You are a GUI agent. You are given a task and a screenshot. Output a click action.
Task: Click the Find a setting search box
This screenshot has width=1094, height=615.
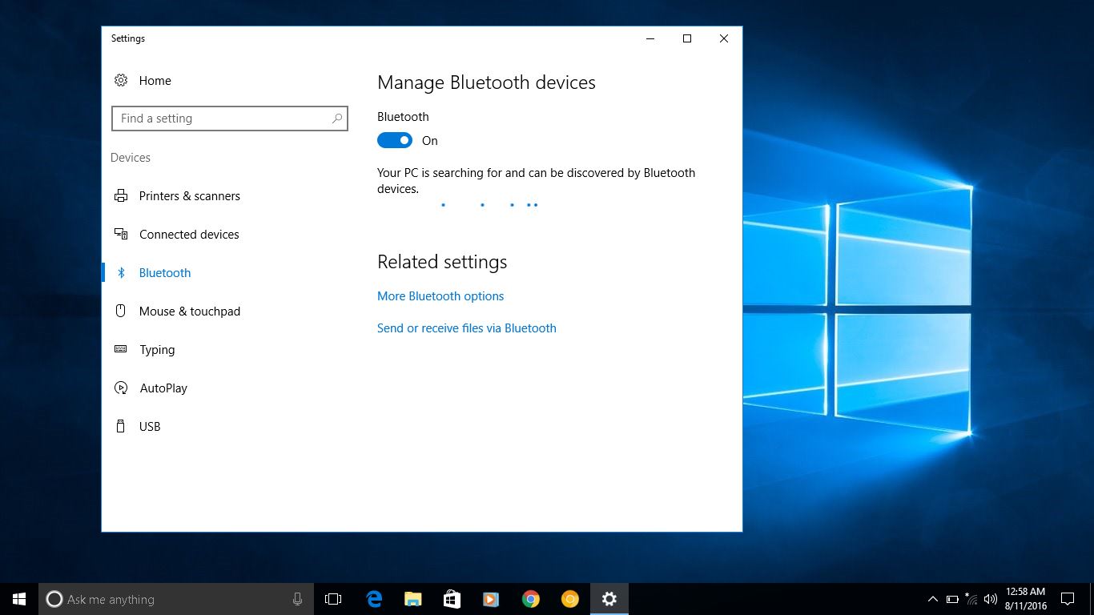point(224,119)
